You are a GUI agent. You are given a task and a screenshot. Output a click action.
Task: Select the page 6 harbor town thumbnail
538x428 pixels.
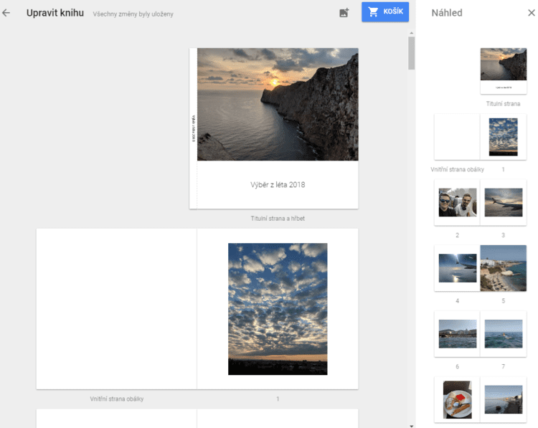(458, 333)
